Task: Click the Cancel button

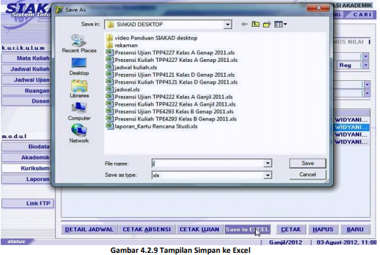Action: 308,175
